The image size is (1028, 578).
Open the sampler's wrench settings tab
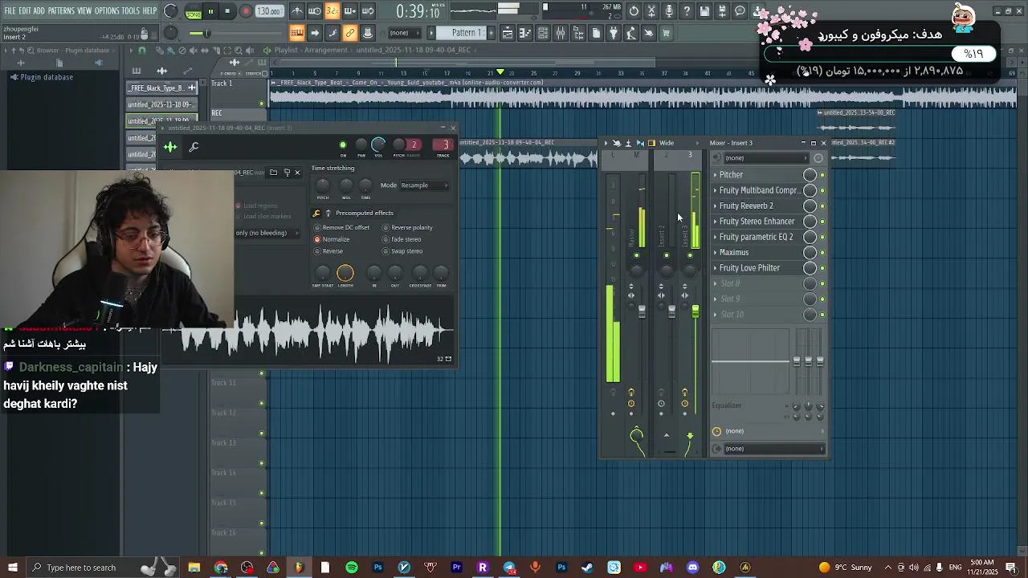pyautogui.click(x=194, y=147)
